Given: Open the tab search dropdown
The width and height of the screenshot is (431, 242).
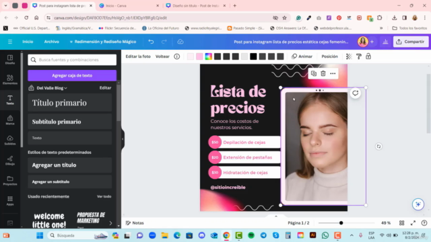Looking at the screenshot, I should (5, 5).
